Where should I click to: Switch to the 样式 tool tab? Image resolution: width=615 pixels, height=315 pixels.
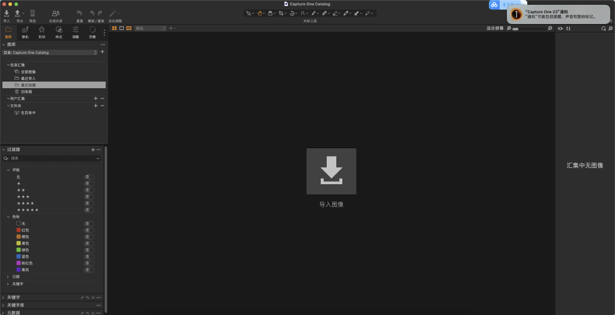pyautogui.click(x=59, y=32)
